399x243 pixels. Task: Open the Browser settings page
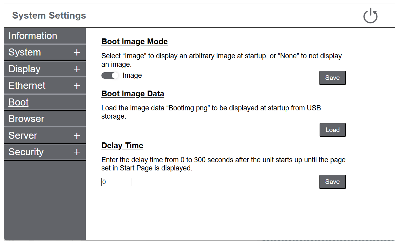pyautogui.click(x=27, y=119)
